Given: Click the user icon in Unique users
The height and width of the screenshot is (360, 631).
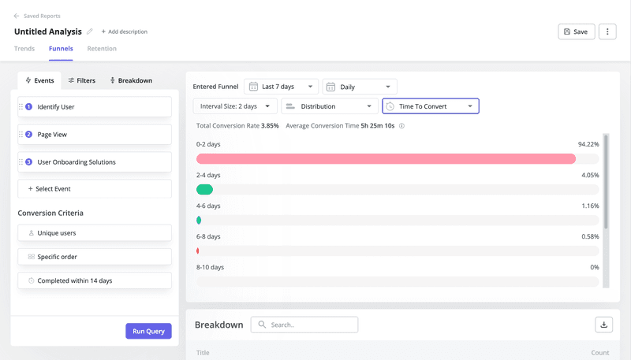Looking at the screenshot, I should (x=31, y=233).
